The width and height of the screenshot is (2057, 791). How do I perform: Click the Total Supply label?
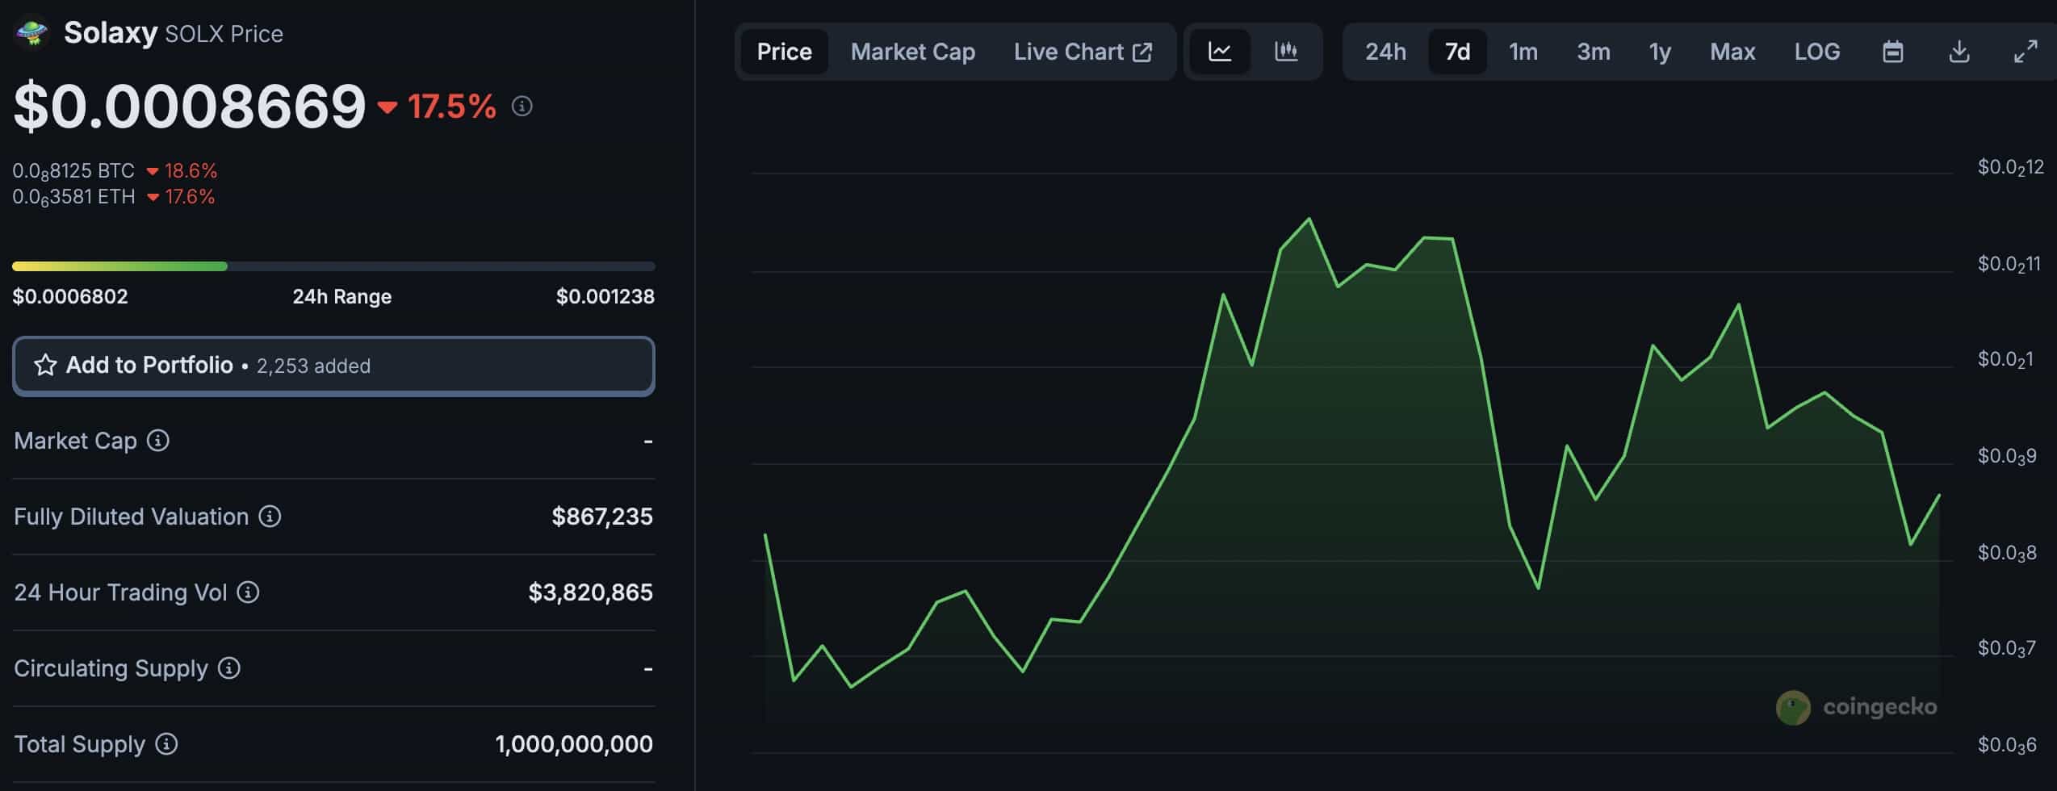80,744
